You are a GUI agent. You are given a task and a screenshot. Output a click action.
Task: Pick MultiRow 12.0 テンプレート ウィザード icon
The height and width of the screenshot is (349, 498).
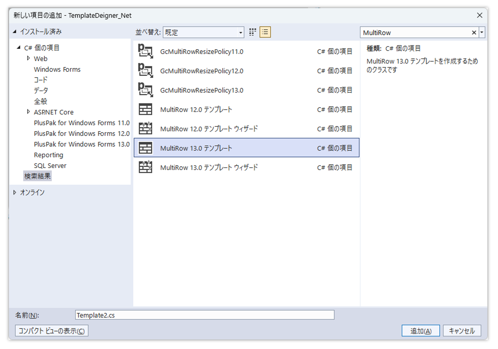(145, 128)
